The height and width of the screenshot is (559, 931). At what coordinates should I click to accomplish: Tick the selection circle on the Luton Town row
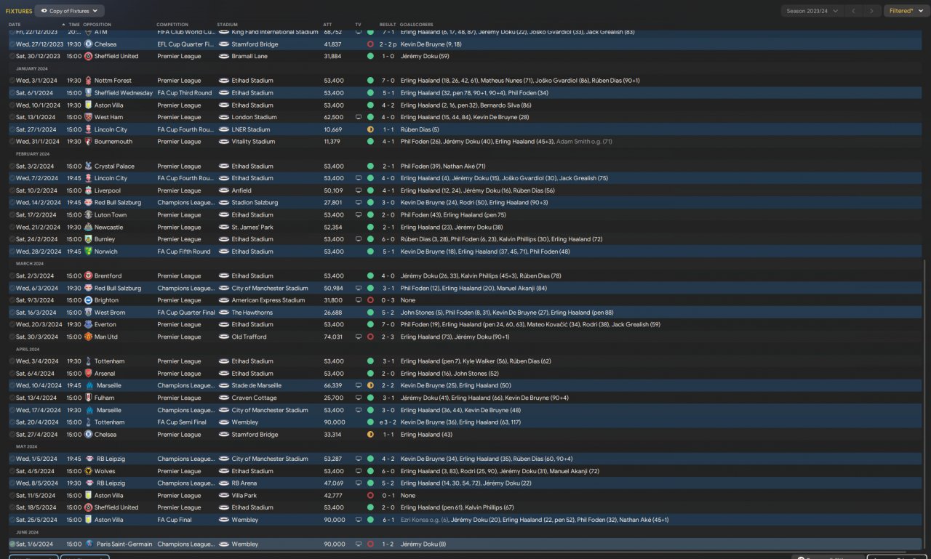click(12, 215)
